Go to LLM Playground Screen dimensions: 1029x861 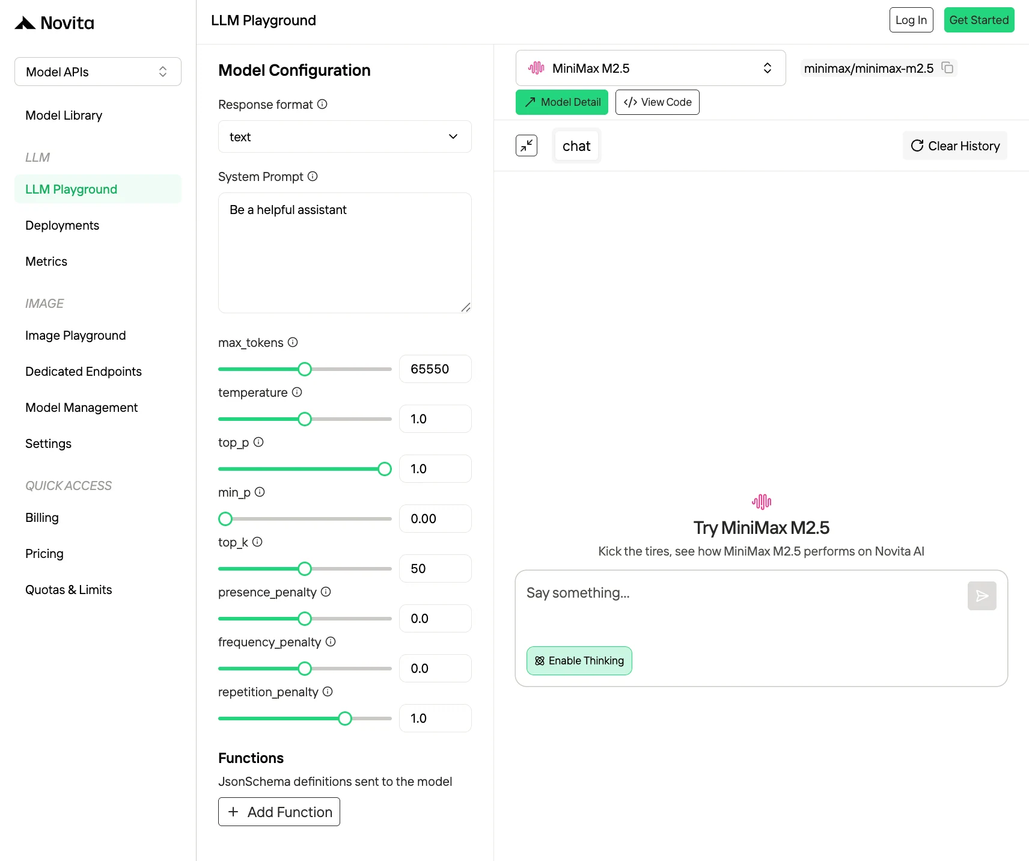[98, 189]
